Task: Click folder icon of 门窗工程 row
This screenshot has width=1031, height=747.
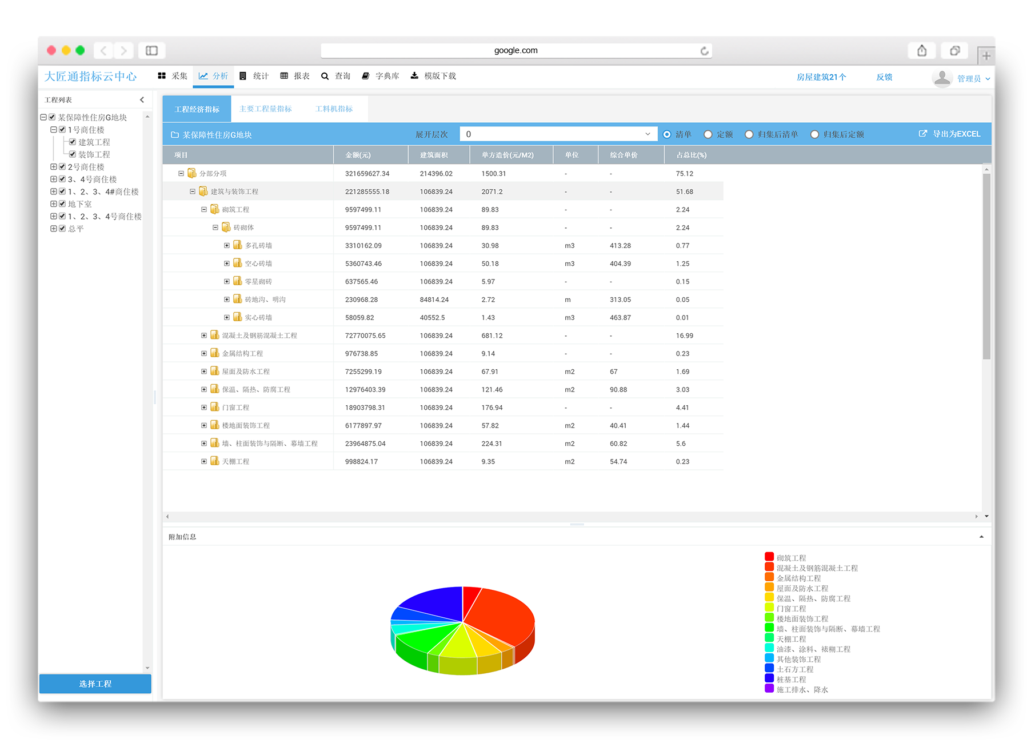Action: (x=215, y=407)
